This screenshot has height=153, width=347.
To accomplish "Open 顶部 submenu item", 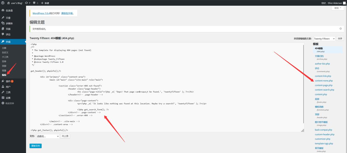I will pyautogui.click(x=4, y=66).
